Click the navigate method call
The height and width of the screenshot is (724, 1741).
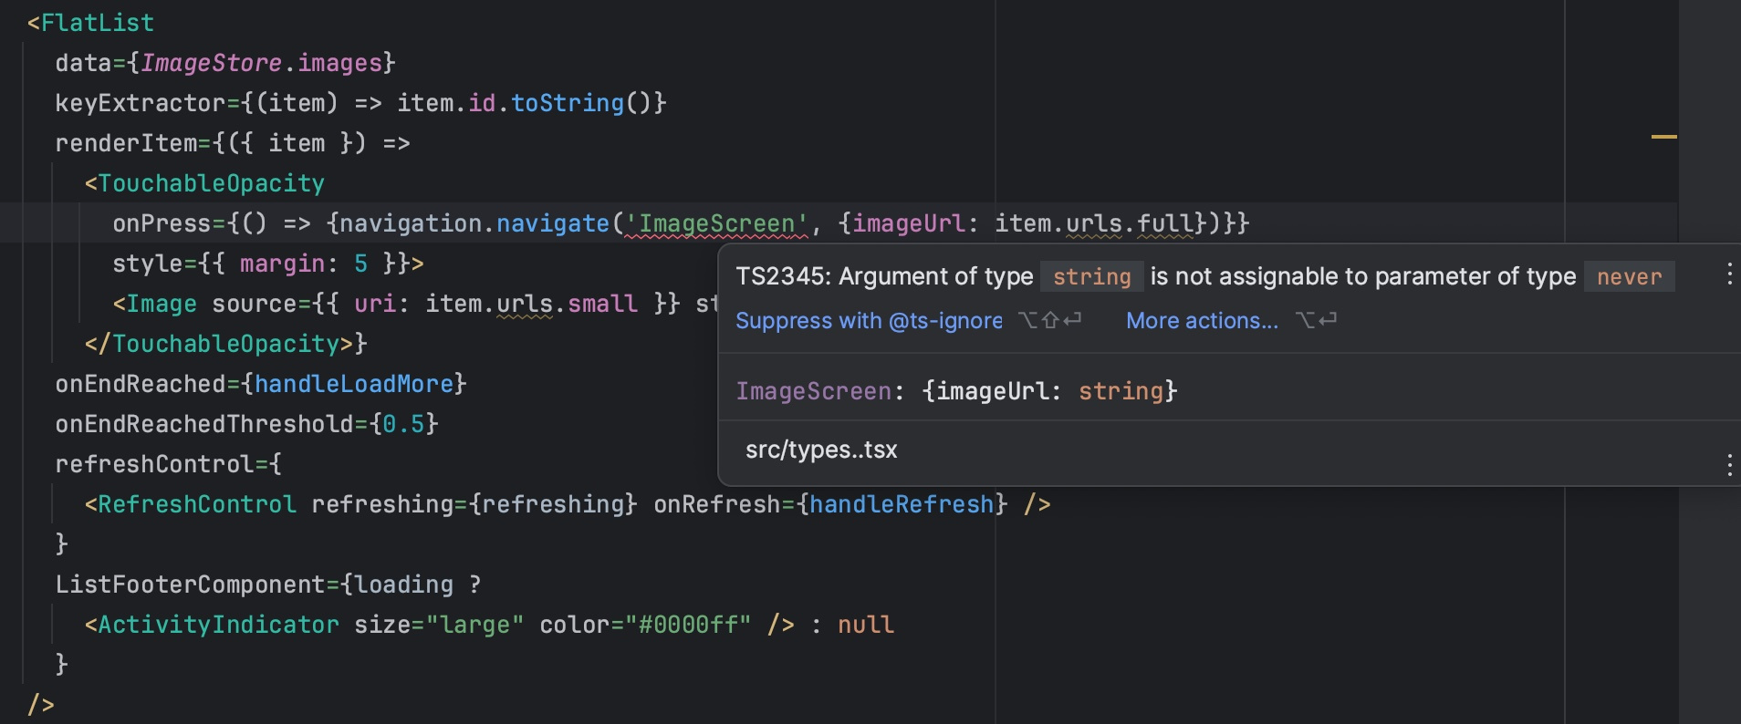[x=553, y=223]
